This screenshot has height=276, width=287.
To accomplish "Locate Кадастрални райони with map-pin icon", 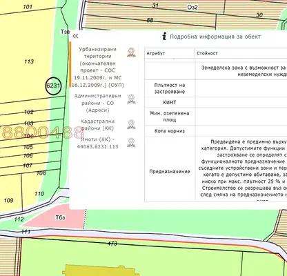I will tap(131, 124).
